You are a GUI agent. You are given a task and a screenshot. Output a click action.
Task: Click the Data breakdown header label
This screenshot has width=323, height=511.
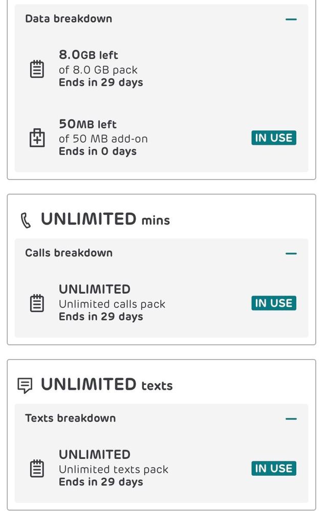click(x=69, y=19)
